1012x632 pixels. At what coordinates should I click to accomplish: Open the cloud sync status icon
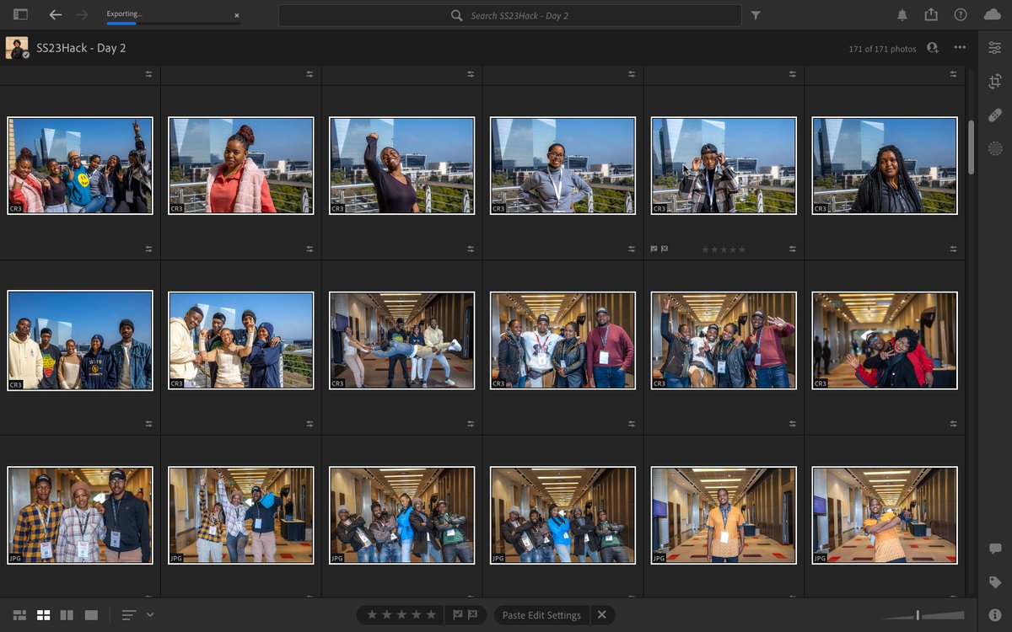[993, 14]
